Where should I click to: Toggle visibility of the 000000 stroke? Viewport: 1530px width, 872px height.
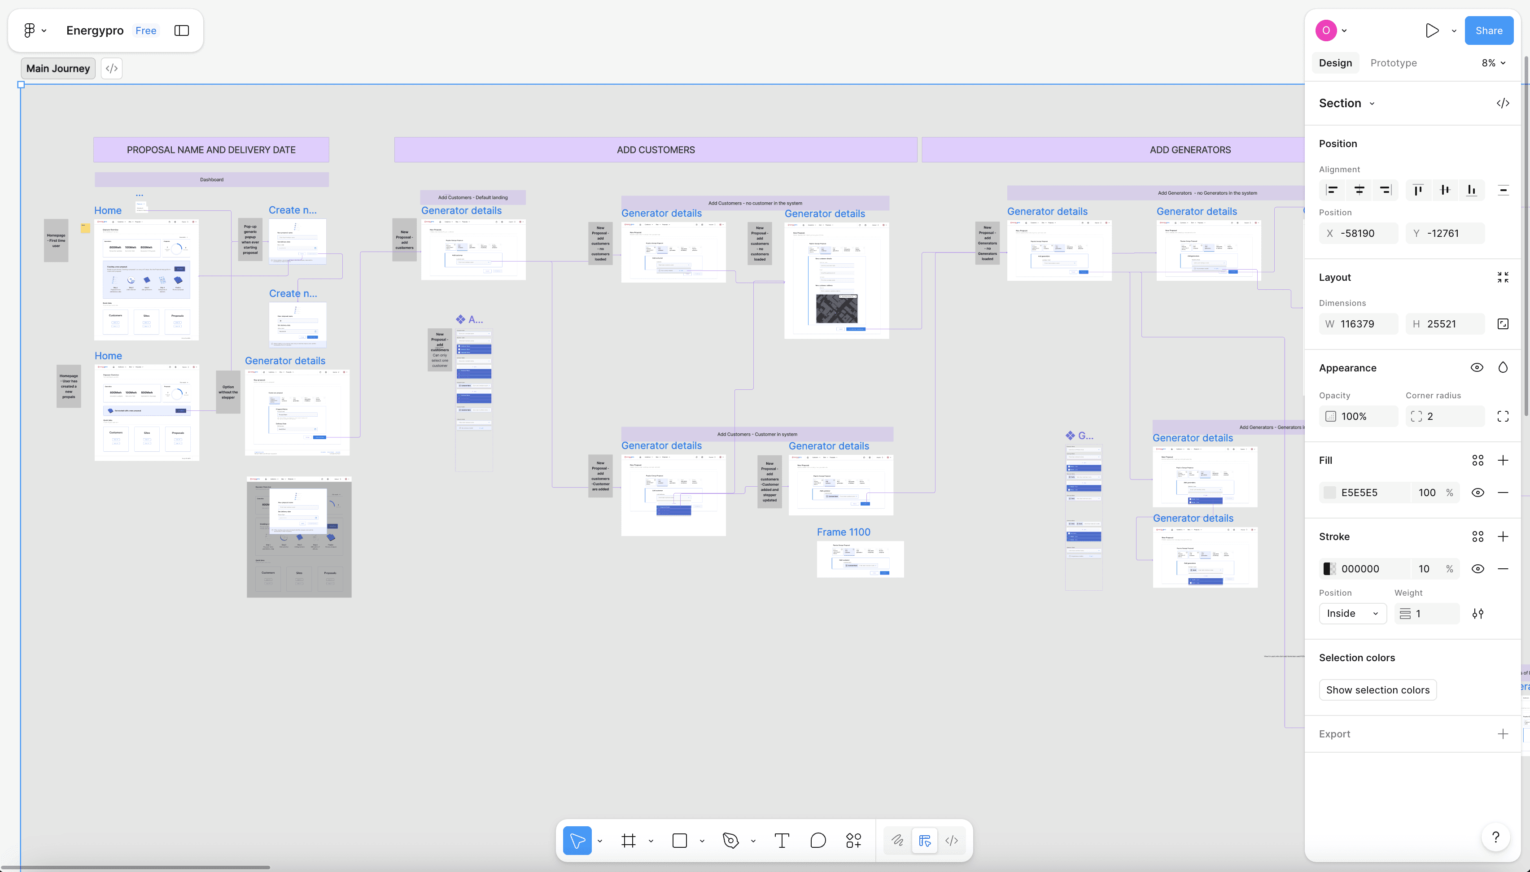1478,569
